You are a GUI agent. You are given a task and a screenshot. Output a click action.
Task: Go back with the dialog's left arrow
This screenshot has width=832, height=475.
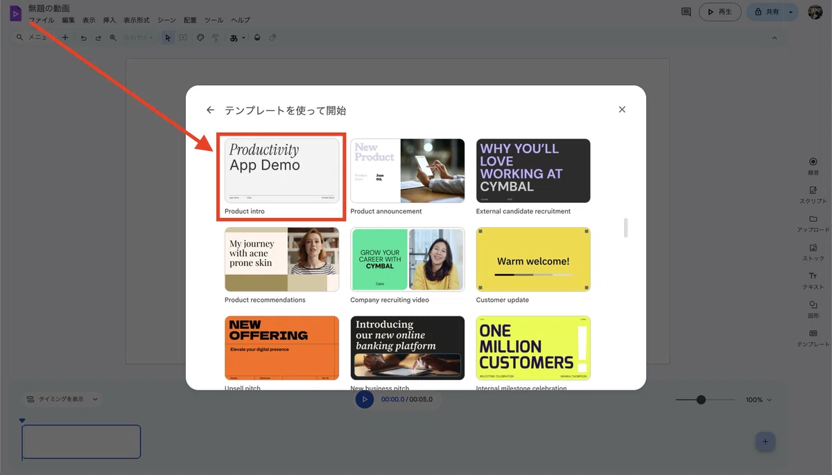click(210, 110)
